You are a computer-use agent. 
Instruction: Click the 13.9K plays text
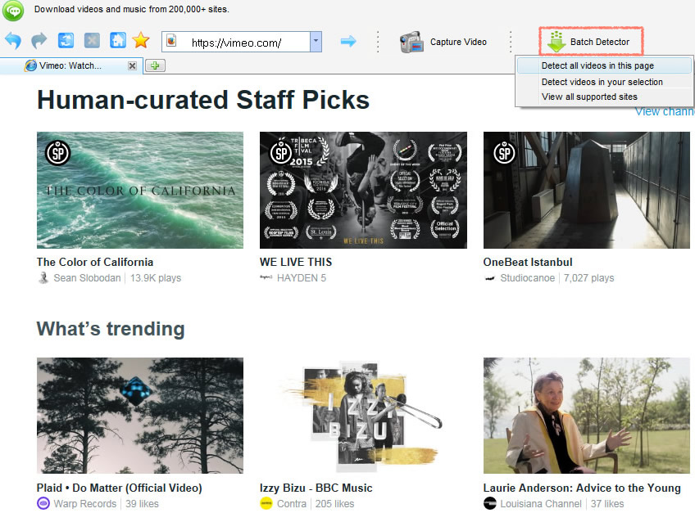pyautogui.click(x=156, y=278)
